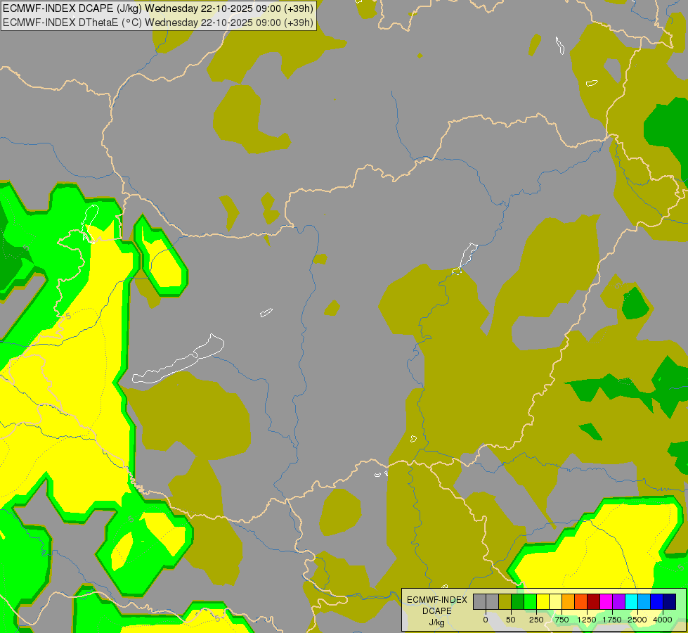Click the navy legend swatch

(670, 602)
